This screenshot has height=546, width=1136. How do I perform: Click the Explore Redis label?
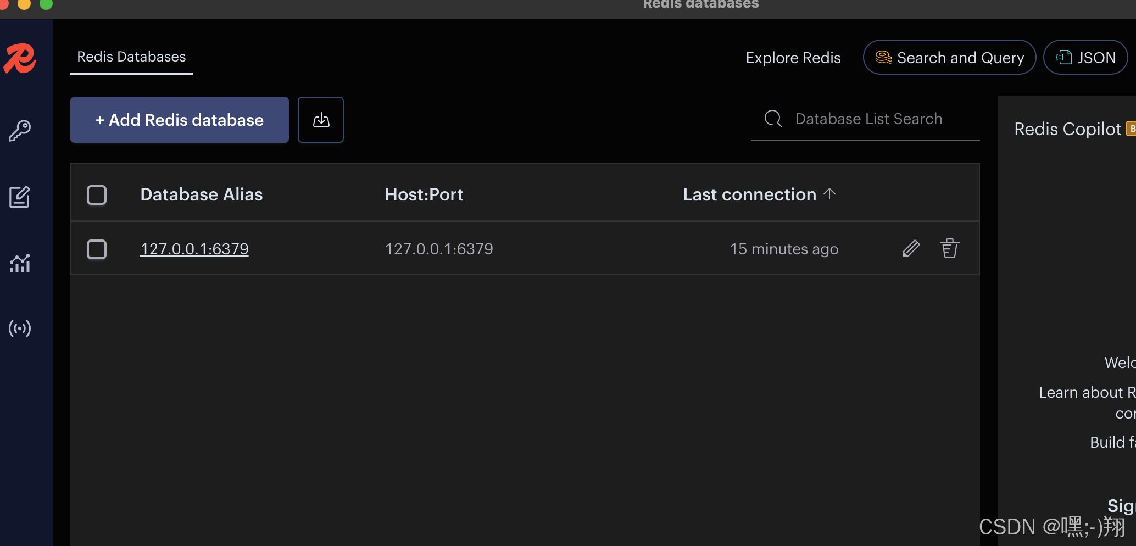[x=793, y=58]
